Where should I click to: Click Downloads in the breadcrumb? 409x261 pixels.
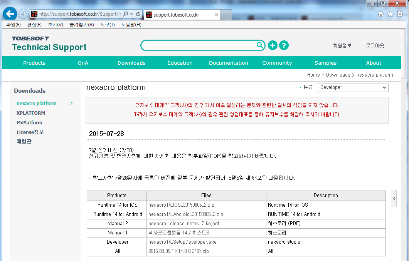(338, 75)
